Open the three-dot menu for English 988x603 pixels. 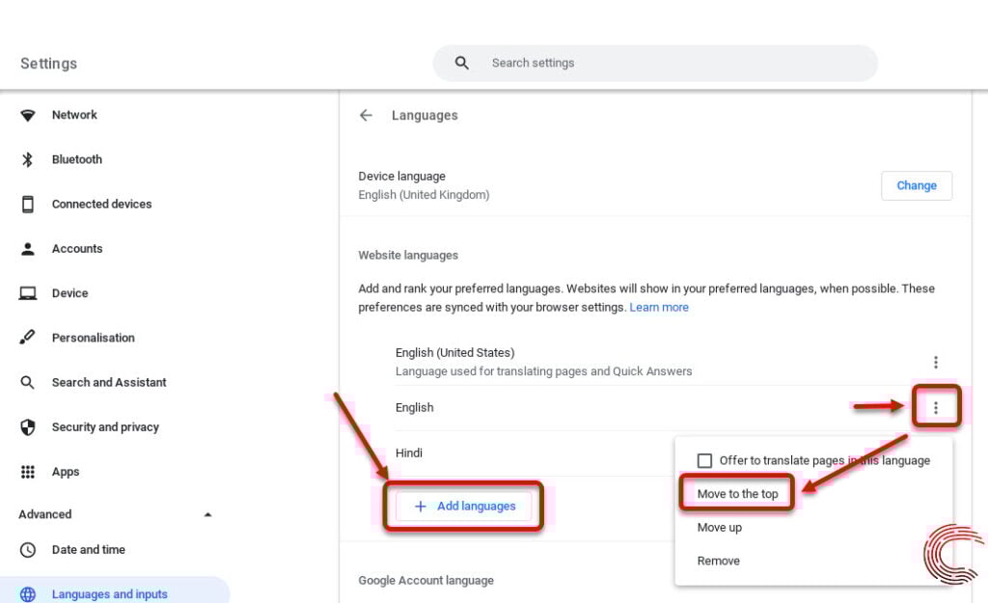[936, 408]
